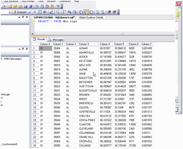Parse the query with the checkmark icon
This screenshot has width=183, height=149.
point(30,12)
